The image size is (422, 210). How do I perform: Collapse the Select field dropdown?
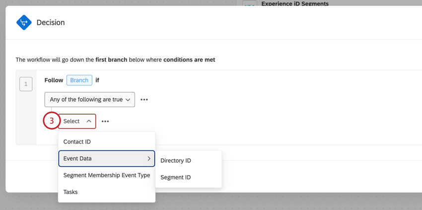coord(77,121)
